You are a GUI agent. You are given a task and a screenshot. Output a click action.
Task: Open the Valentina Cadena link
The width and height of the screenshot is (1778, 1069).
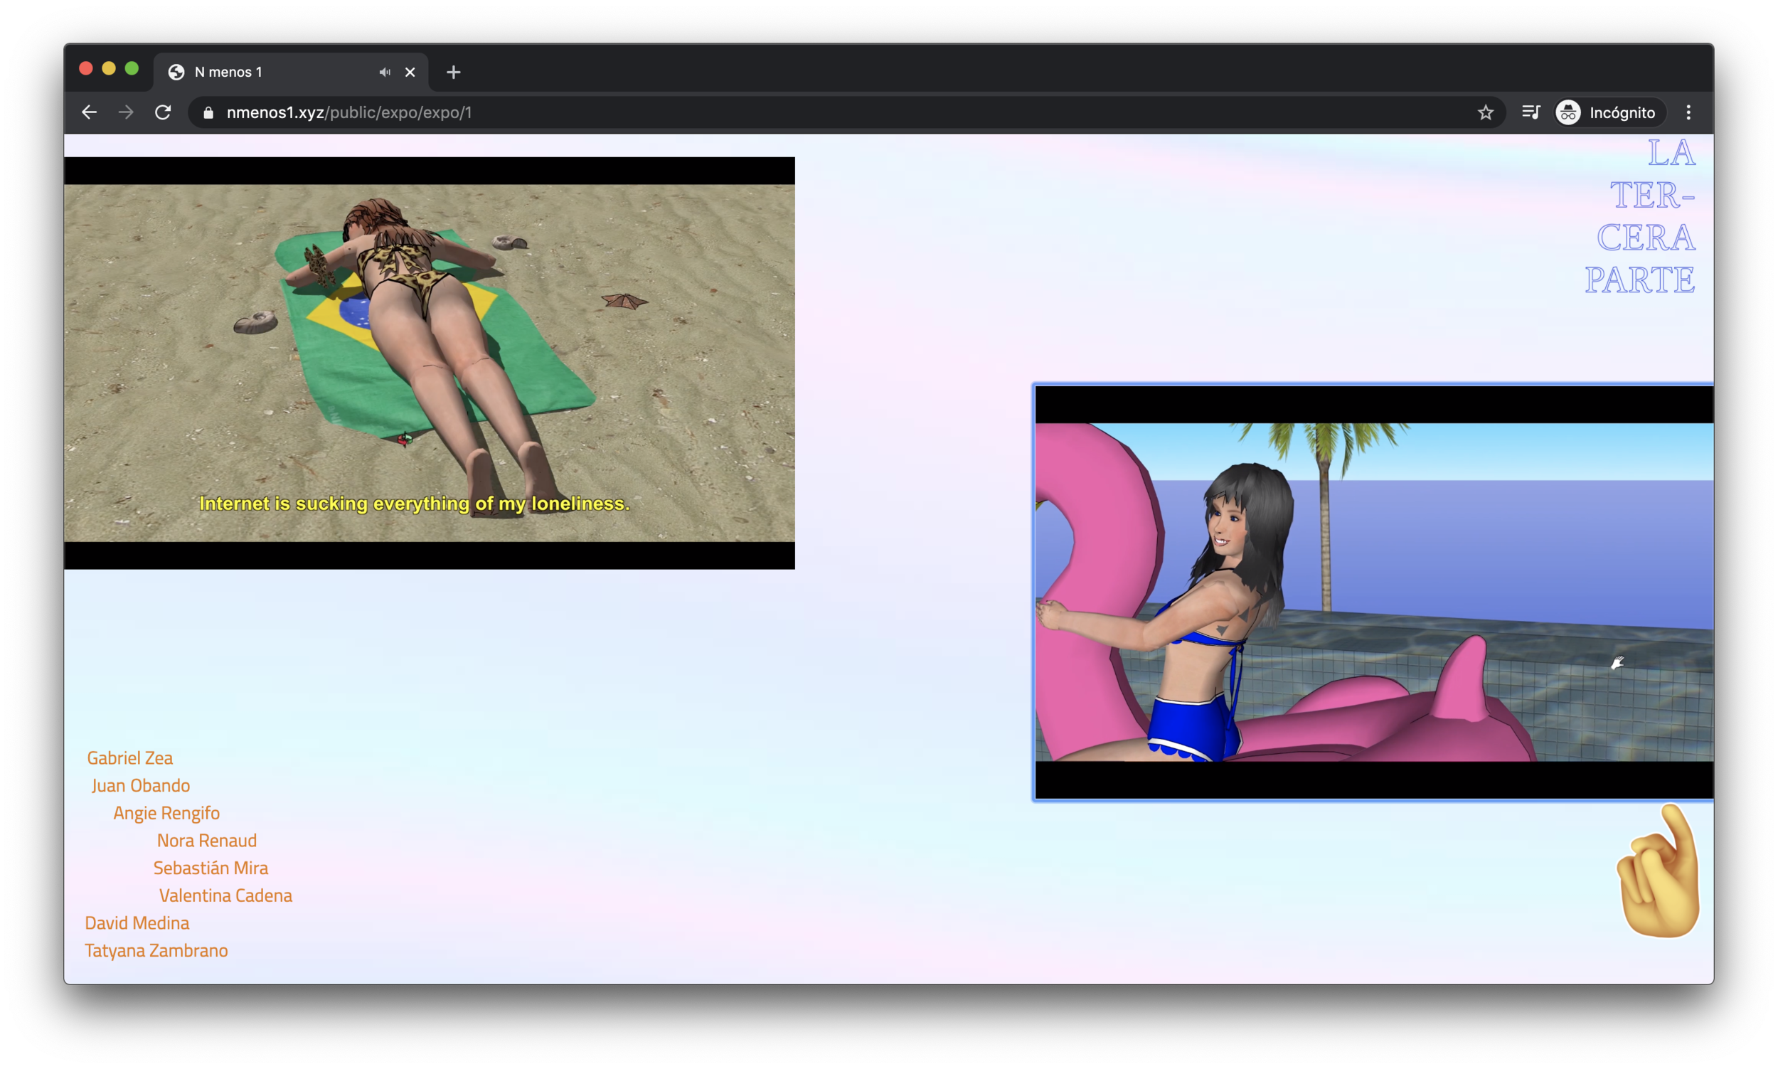[225, 895]
